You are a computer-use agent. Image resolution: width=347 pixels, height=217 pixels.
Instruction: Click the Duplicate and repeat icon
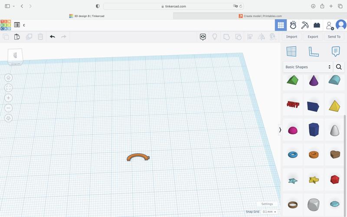[x=29, y=37]
